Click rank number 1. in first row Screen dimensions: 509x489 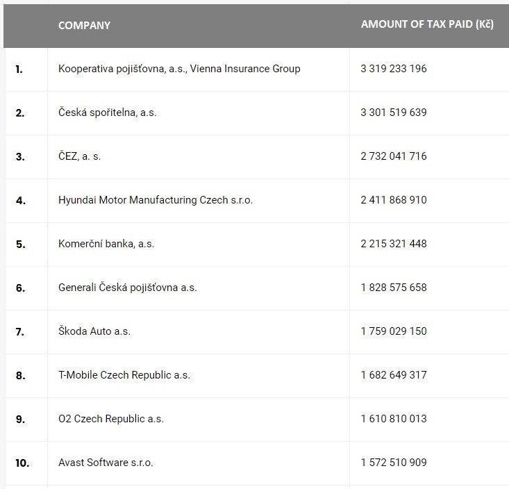(19, 69)
